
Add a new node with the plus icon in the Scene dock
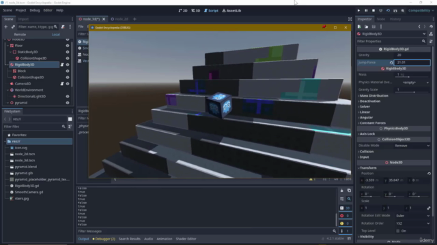tap(6, 27)
